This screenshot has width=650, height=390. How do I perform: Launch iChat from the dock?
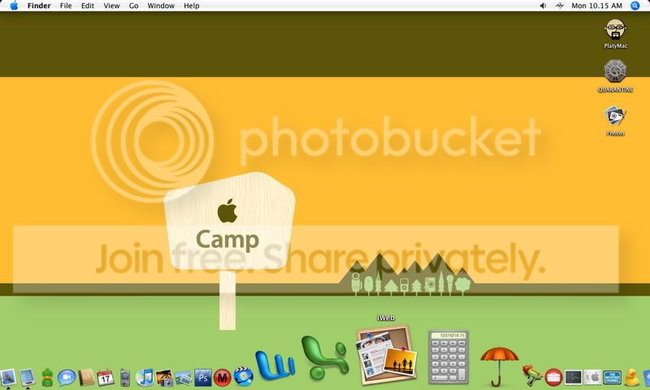pos(67,378)
